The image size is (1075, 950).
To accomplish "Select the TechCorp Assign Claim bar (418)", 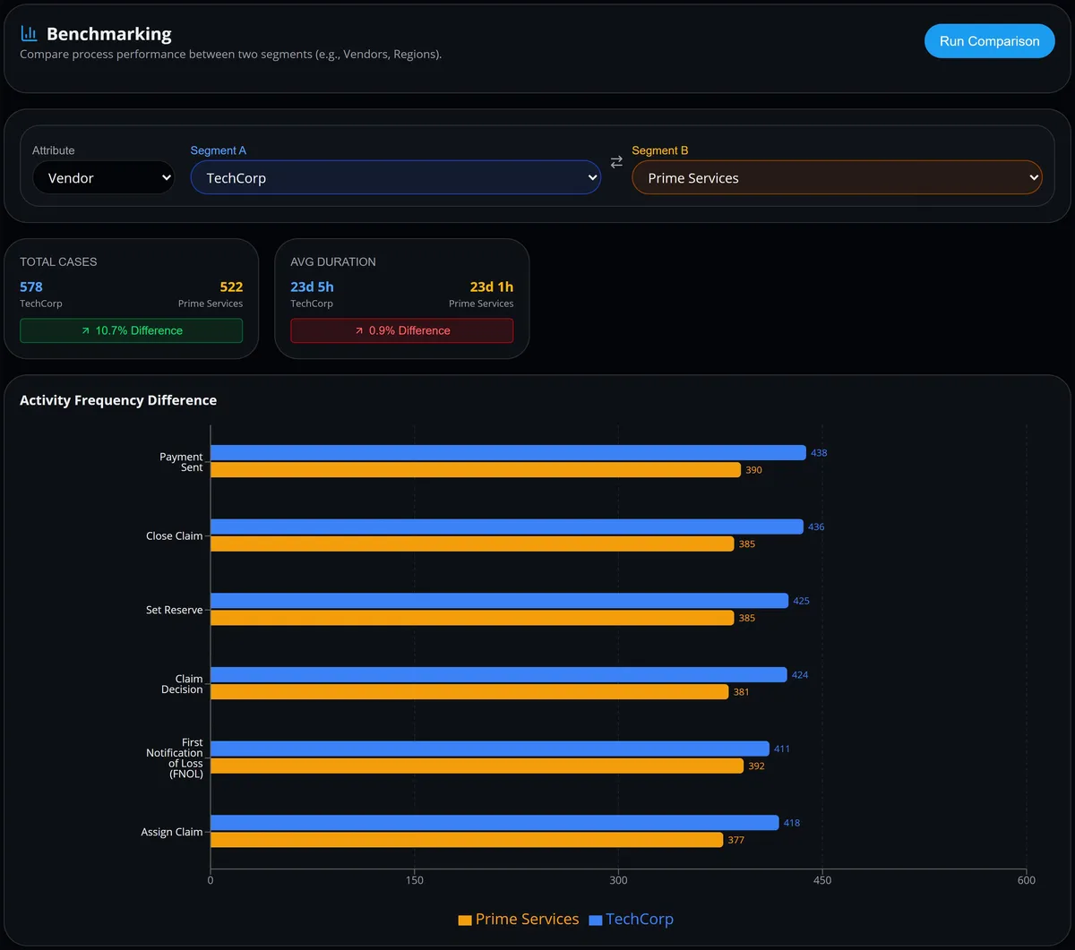I will [x=494, y=823].
